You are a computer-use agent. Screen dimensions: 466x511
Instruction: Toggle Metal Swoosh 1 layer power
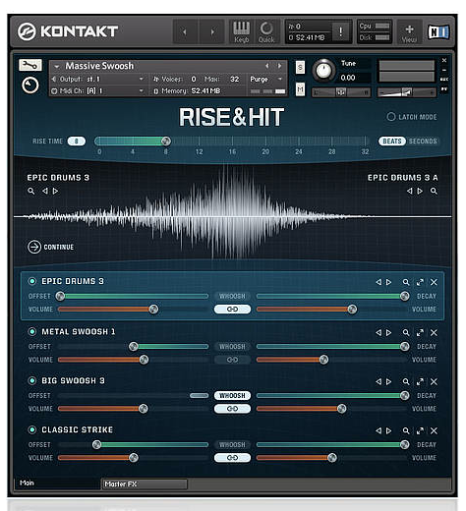pyautogui.click(x=32, y=331)
